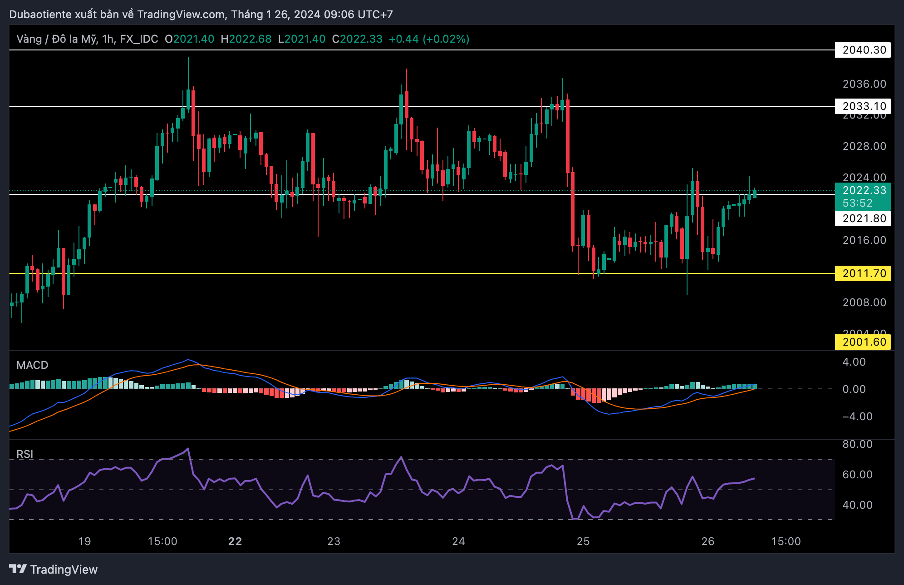This screenshot has height=585, width=904.
Task: Click the 15:00 time label between 19 and 22
Action: coord(162,541)
